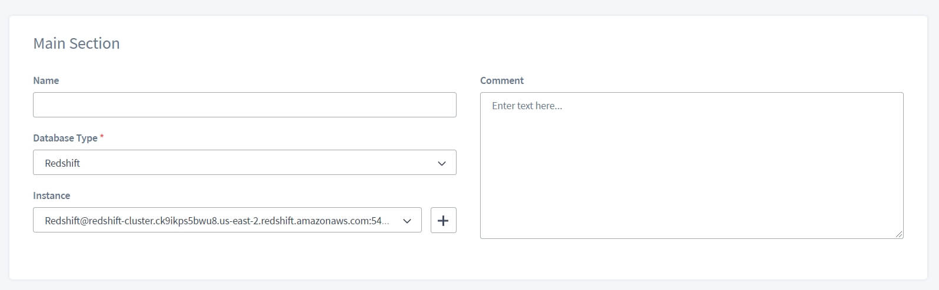The width and height of the screenshot is (939, 290).
Task: Select the Redshift value text
Action: pyautogui.click(x=62, y=163)
